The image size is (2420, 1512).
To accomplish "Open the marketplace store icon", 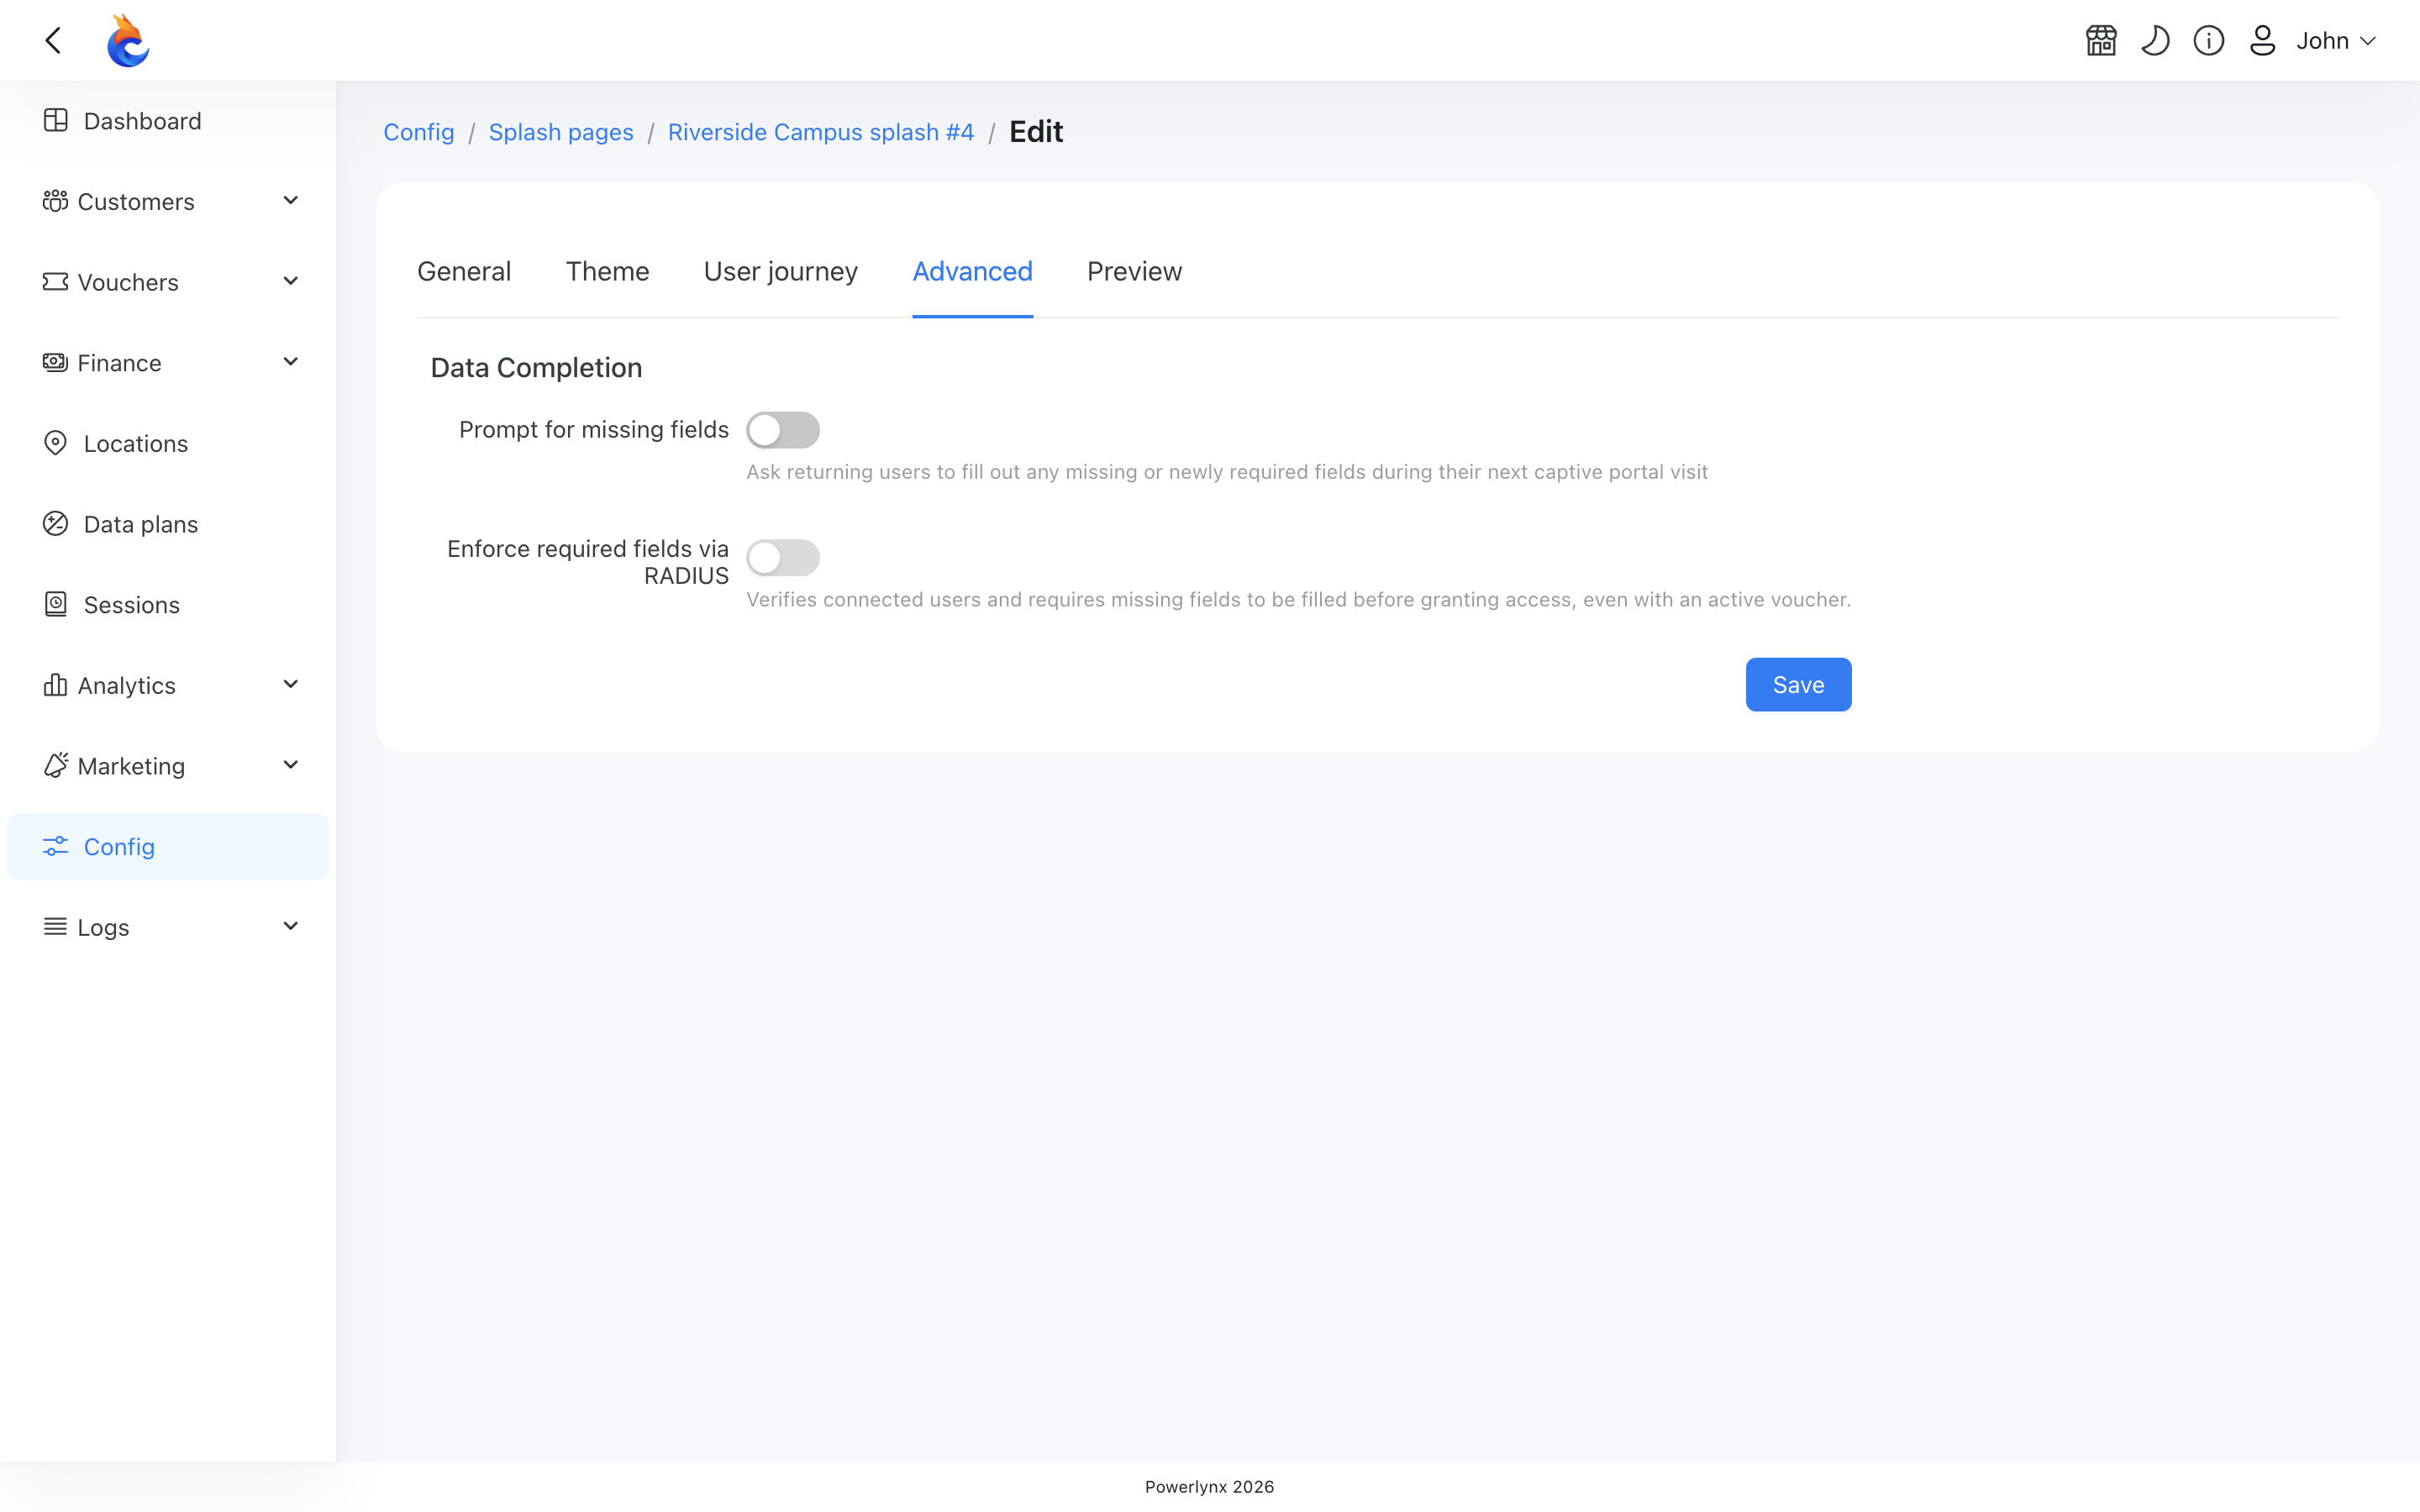I will pos(2101,40).
